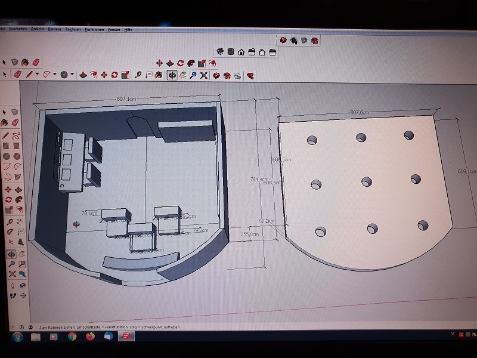The image size is (477, 358).
Task: Open the Fenster menu
Action: (114, 29)
